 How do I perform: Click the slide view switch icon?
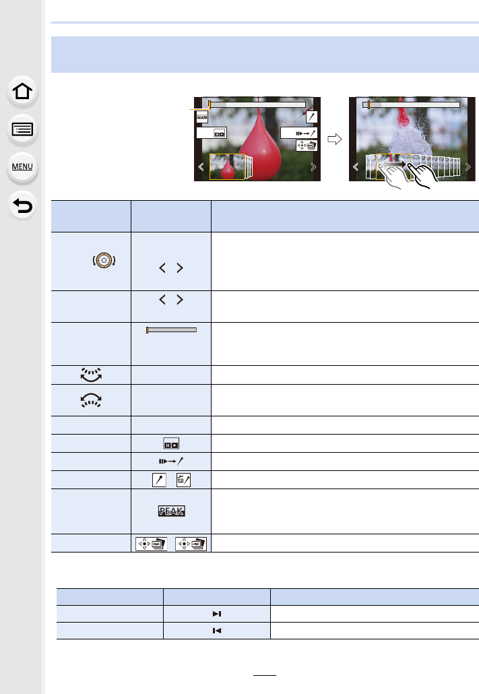coord(171,443)
